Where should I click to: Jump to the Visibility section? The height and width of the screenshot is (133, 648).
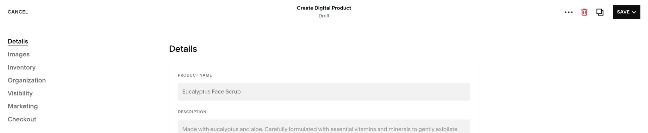(20, 93)
